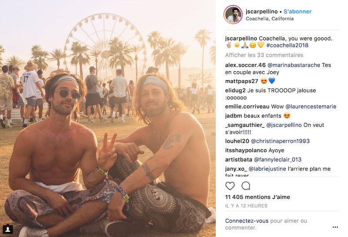
Task: Open the @marinabastarache mention
Action: (x=294, y=65)
